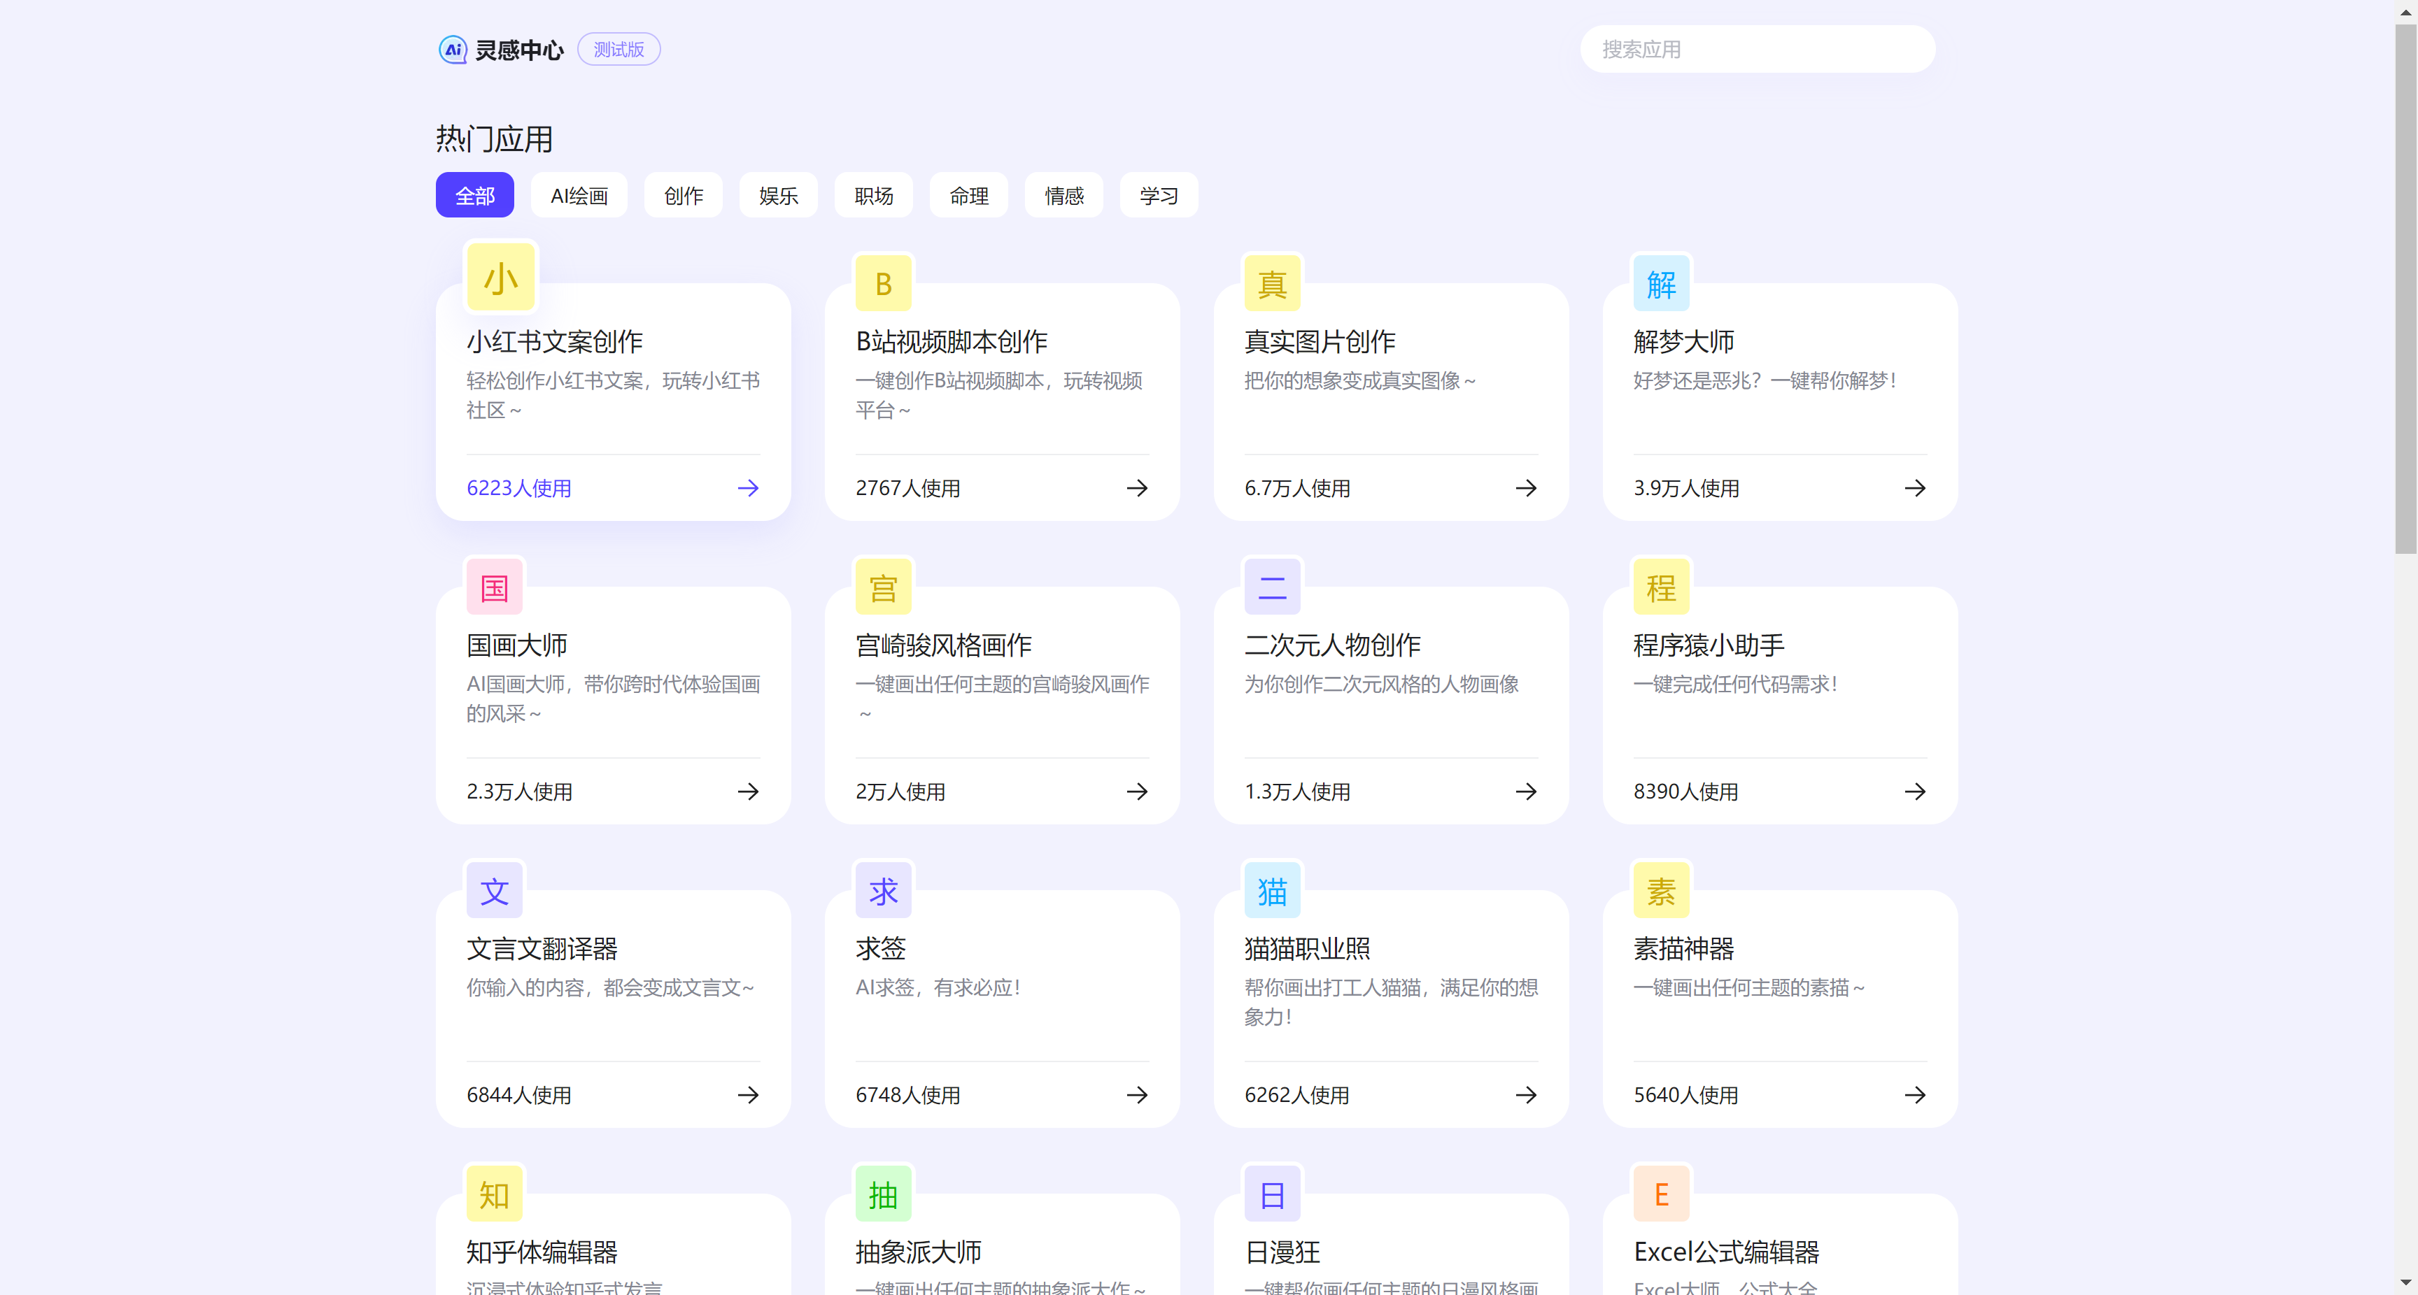Click the vertical page scrollbar thumb
This screenshot has height=1295, width=2418.
click(2405, 289)
